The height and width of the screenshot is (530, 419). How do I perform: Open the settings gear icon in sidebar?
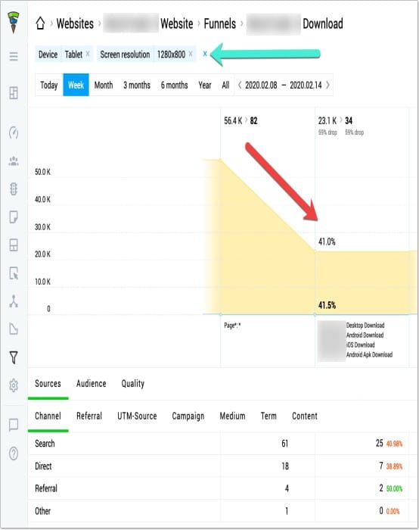point(14,385)
